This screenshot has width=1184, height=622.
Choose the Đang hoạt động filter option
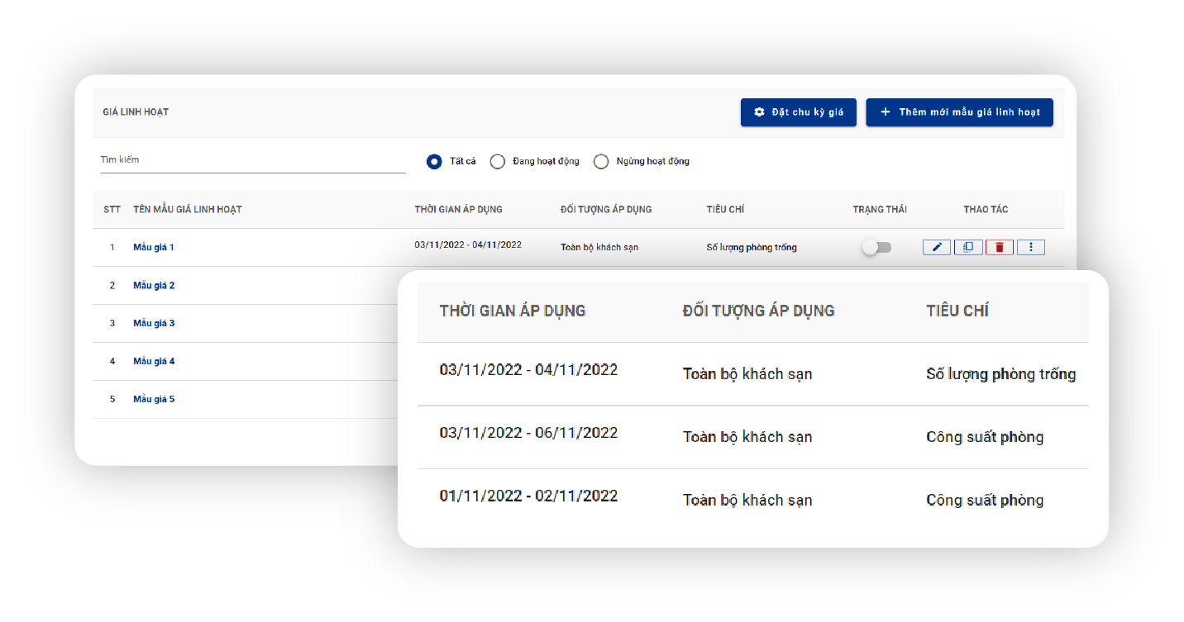coord(498,162)
